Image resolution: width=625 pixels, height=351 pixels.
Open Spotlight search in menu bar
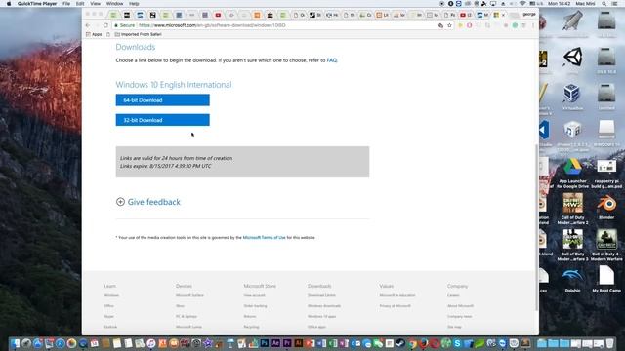pos(604,4)
